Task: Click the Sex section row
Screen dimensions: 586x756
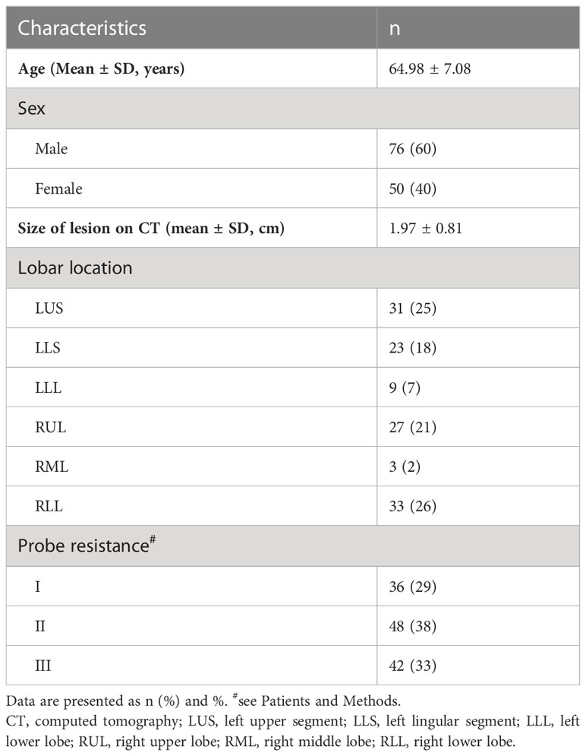Action: [x=293, y=108]
